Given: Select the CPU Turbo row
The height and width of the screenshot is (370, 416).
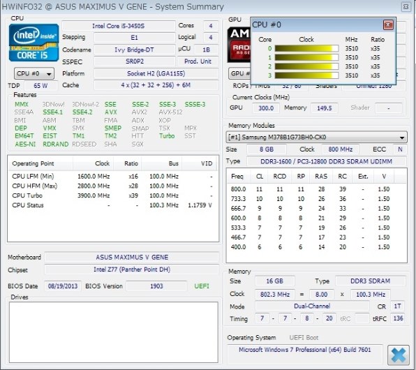Looking at the screenshot, I should [x=112, y=195].
